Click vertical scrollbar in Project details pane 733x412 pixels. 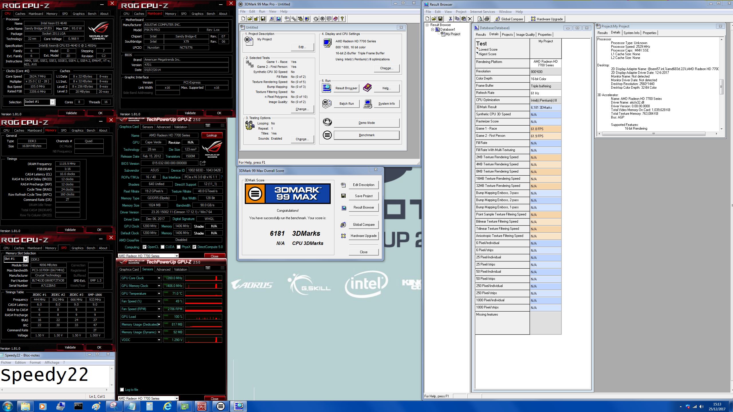pos(721,84)
